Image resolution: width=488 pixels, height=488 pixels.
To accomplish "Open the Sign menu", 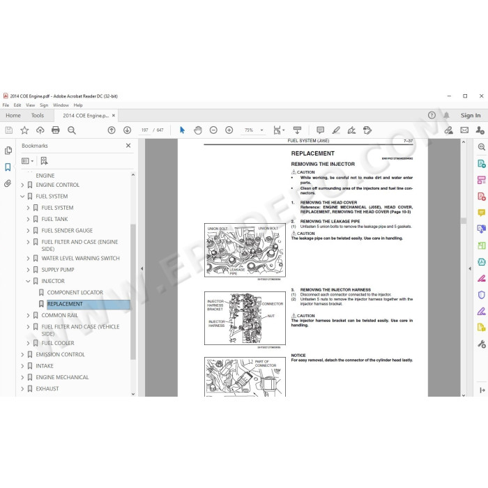I will coord(44,105).
